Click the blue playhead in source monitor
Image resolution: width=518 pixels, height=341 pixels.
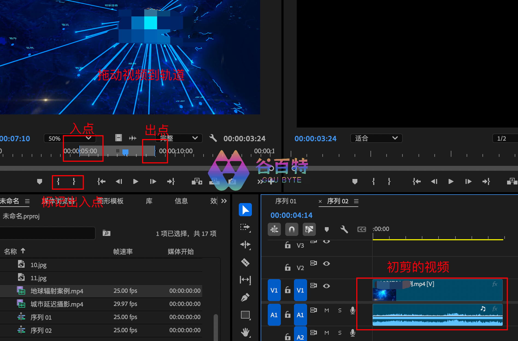point(125,152)
